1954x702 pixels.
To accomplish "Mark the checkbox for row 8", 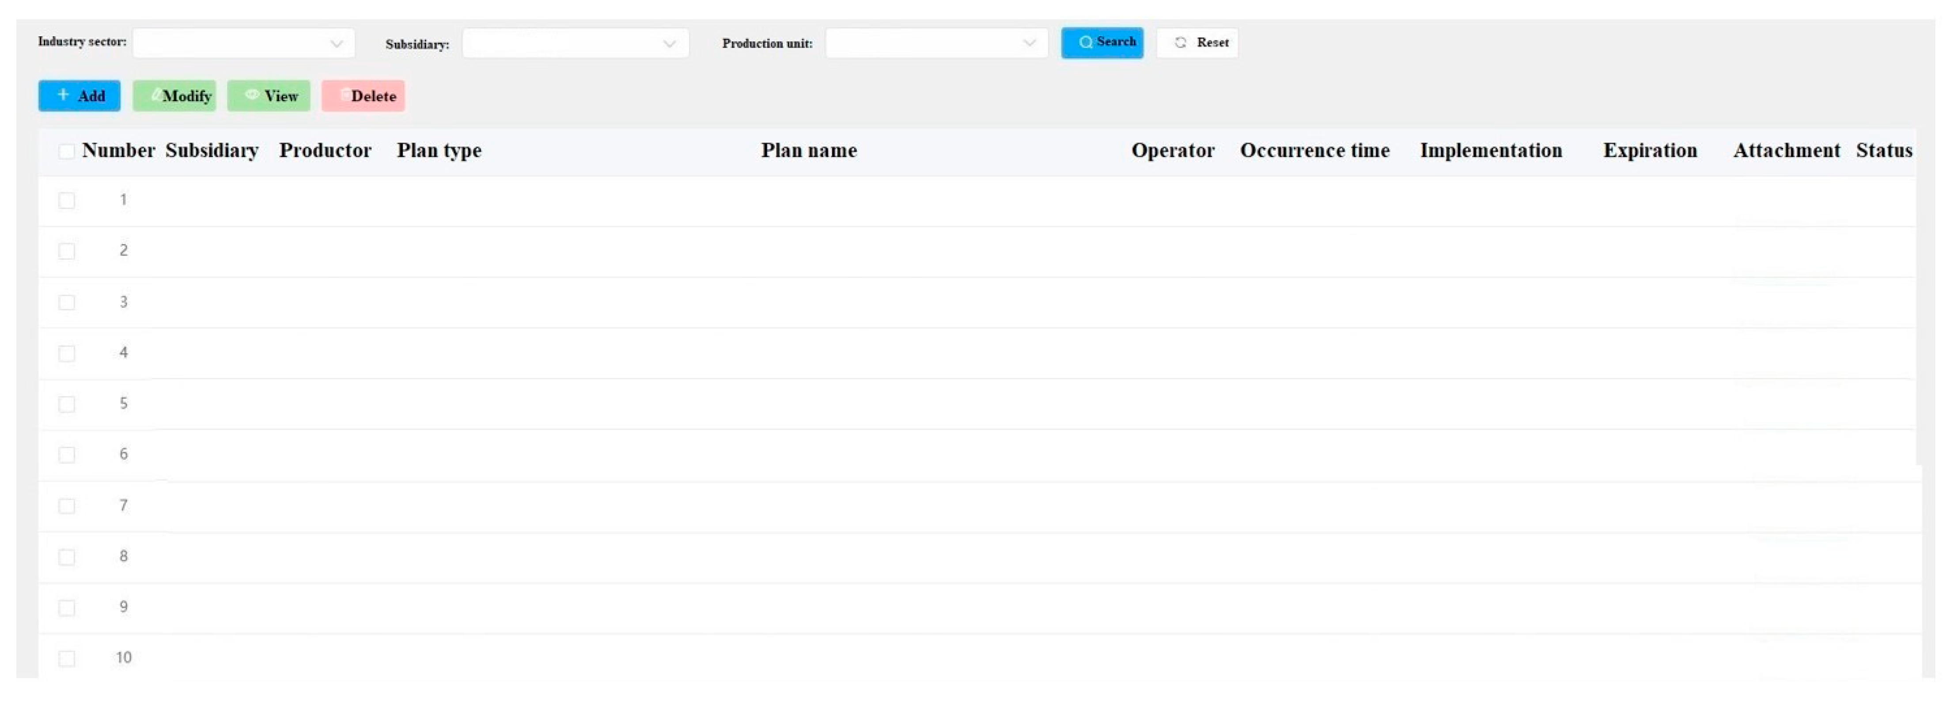I will point(67,557).
